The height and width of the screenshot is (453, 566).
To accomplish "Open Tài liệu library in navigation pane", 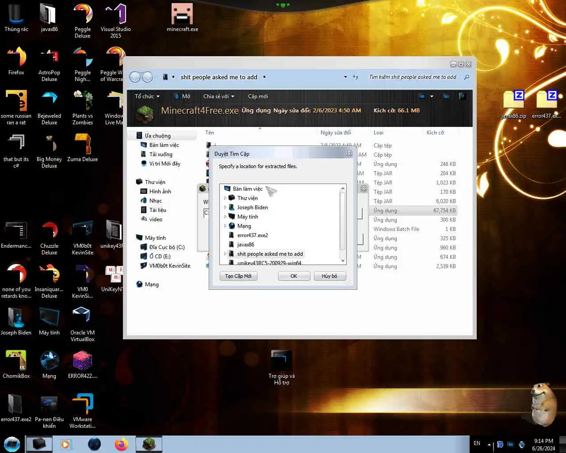I will [x=158, y=210].
